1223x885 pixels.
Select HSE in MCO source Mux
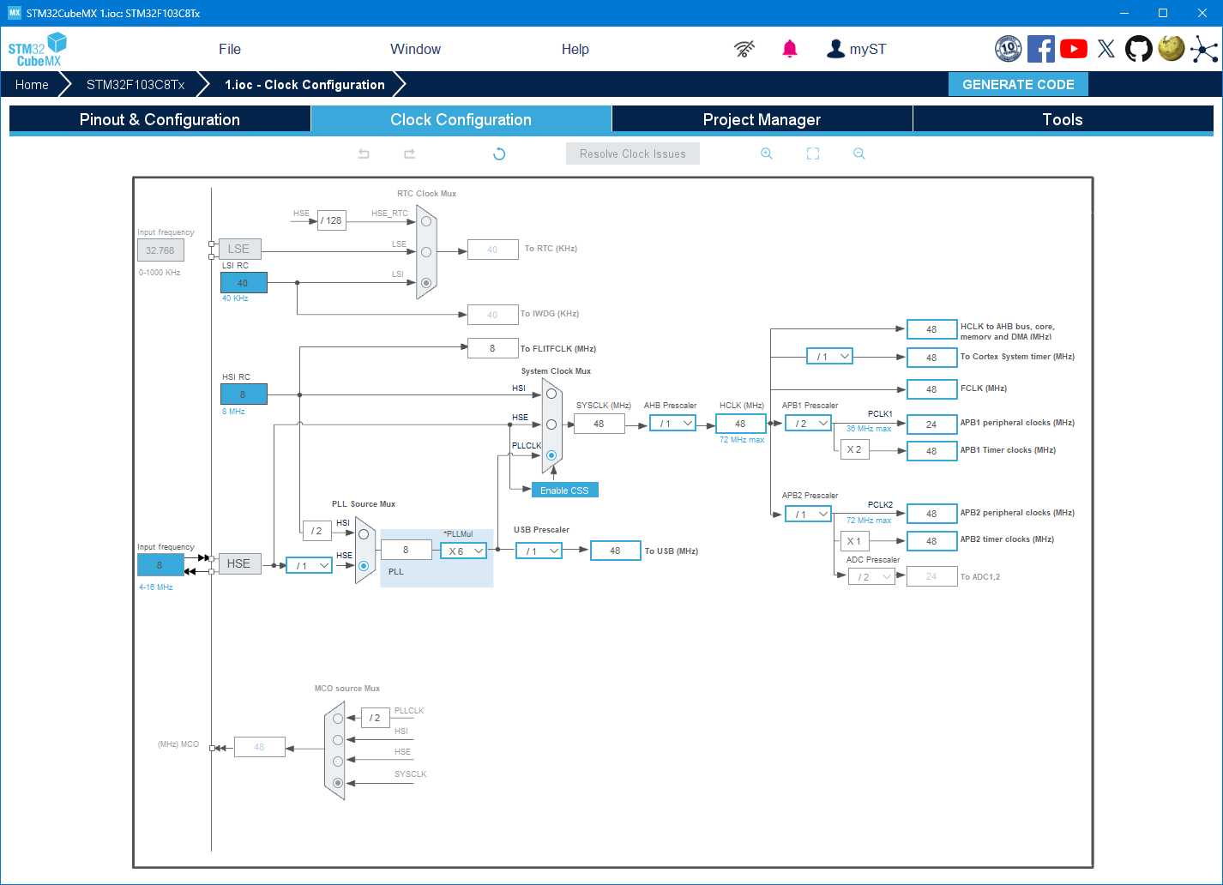coord(338,762)
